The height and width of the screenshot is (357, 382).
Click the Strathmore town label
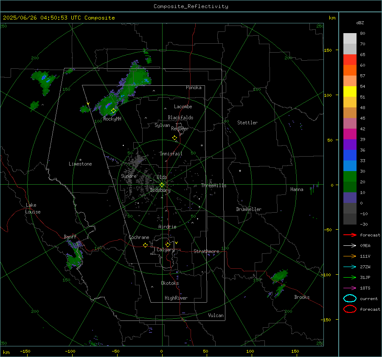point(206,251)
